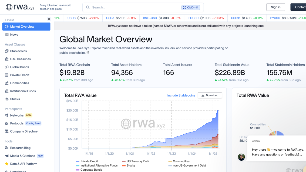Select the USDS ticker link
306x172 pixels.
click(x=71, y=18)
